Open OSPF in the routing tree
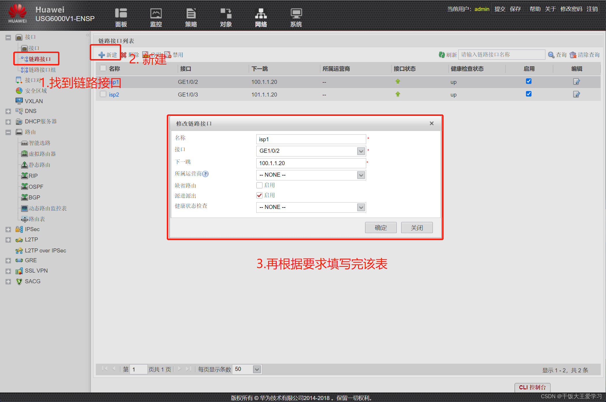This screenshot has width=606, height=402. (x=36, y=187)
